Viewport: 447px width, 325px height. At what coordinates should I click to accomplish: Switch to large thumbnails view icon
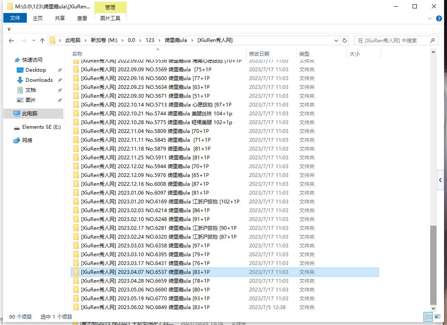(437, 317)
